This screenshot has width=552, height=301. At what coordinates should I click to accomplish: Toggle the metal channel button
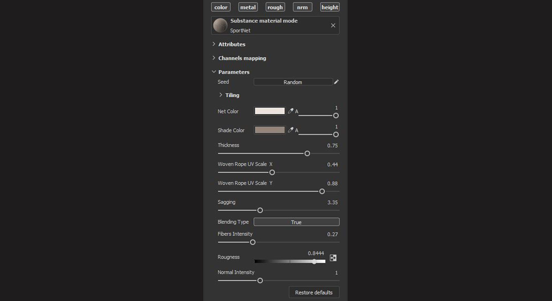coord(248,7)
